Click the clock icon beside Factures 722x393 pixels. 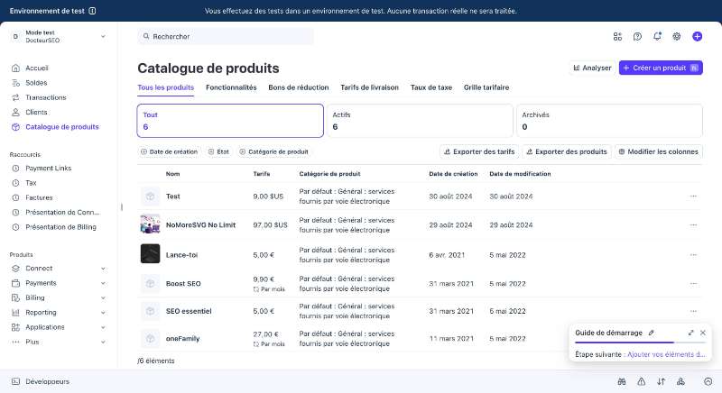click(x=15, y=197)
